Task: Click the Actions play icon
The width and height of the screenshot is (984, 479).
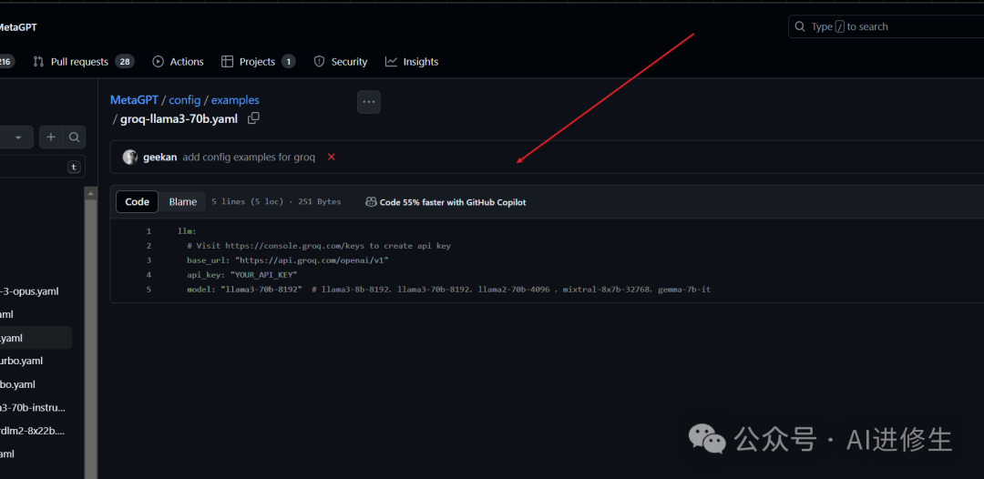Action: coord(159,61)
